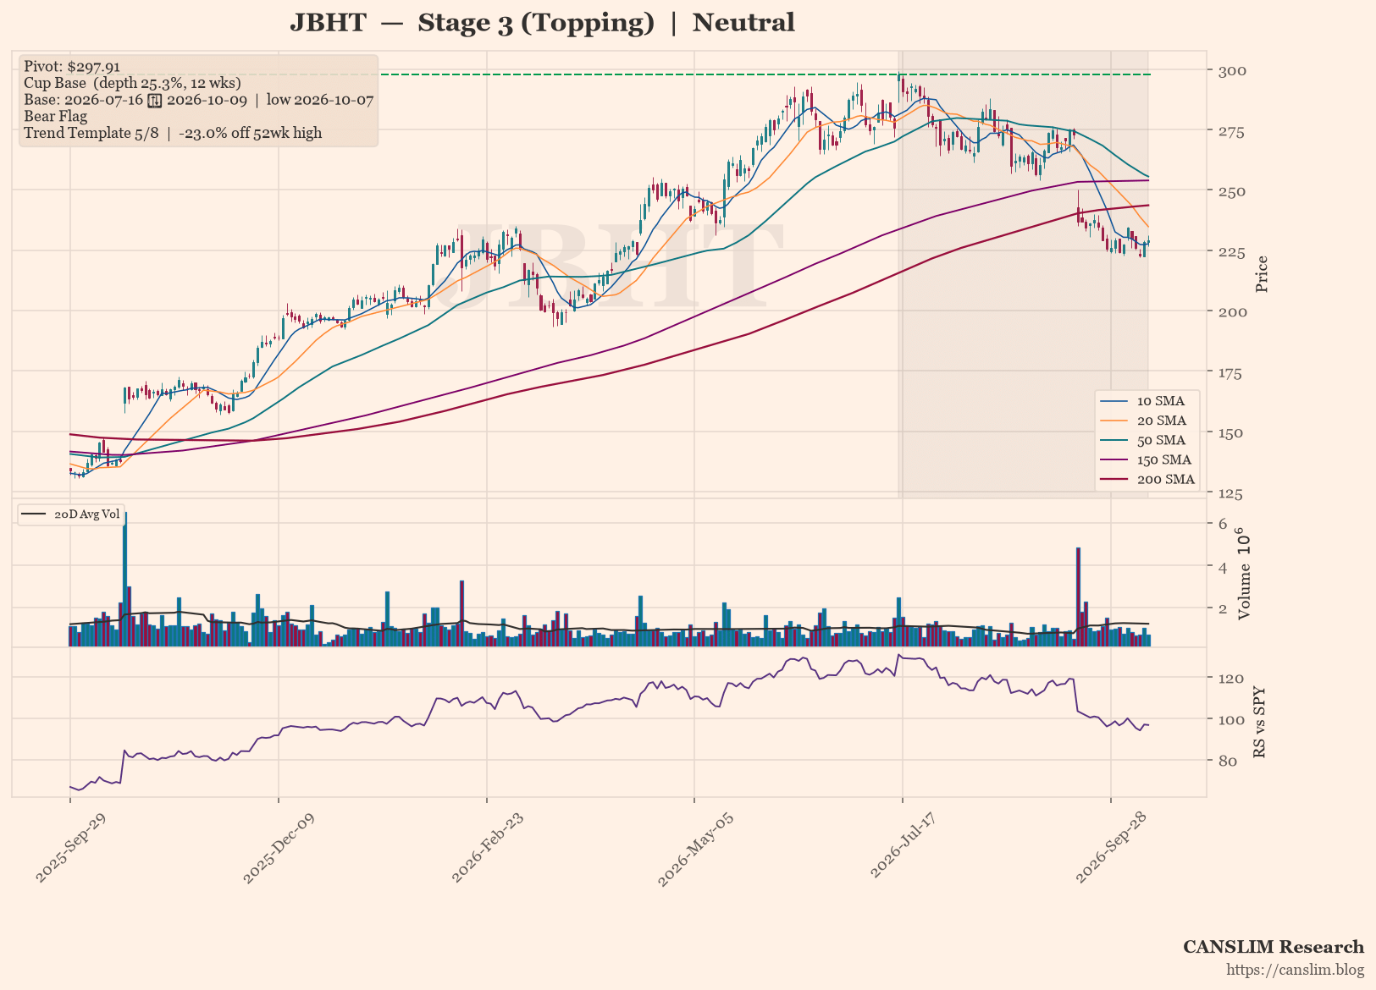Click the 120 tick on RS axis
The width and height of the screenshot is (1376, 990).
point(1230,678)
